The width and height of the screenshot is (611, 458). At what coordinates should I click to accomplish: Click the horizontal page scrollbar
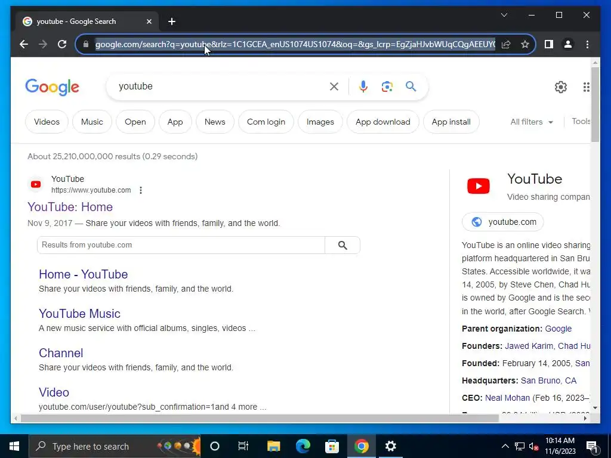point(260,419)
